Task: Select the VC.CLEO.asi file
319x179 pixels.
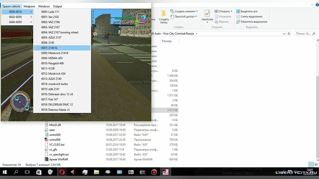Action: coord(57,145)
